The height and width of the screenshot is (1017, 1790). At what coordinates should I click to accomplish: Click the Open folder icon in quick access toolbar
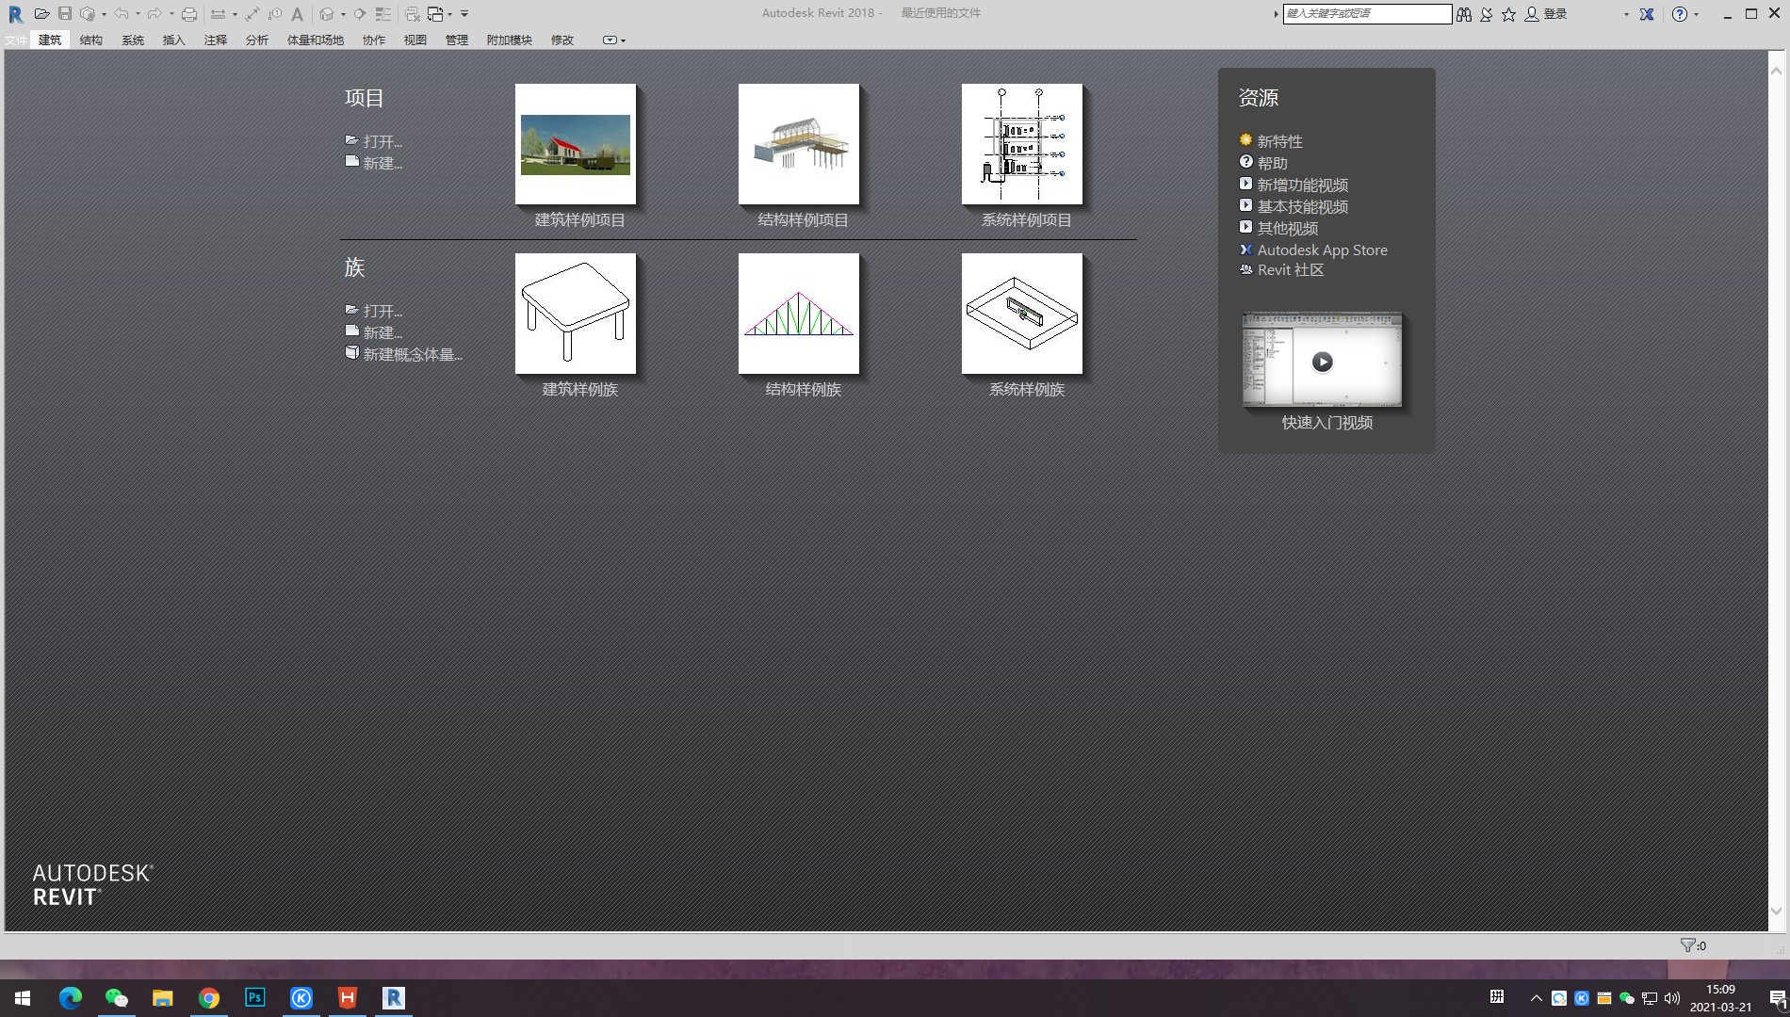[x=41, y=13]
